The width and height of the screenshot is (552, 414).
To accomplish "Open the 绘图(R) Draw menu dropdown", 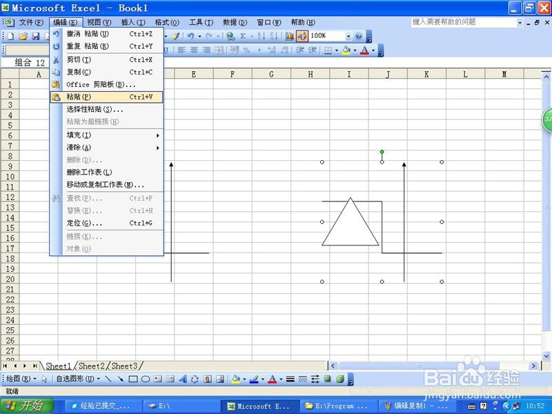I will tap(21, 379).
